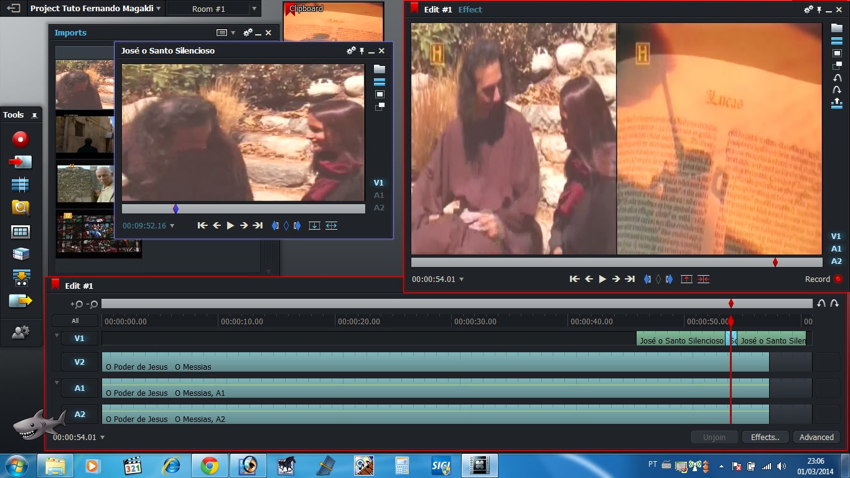
Task: Mark in point in source viewer
Action: 275,225
